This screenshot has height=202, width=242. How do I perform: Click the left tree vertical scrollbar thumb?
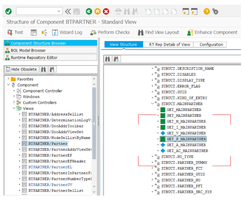pos(94,123)
